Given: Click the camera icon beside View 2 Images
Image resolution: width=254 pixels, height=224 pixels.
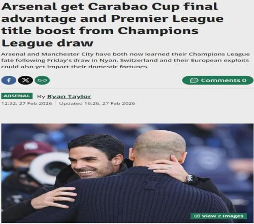Looking at the screenshot, I should pos(197,216).
